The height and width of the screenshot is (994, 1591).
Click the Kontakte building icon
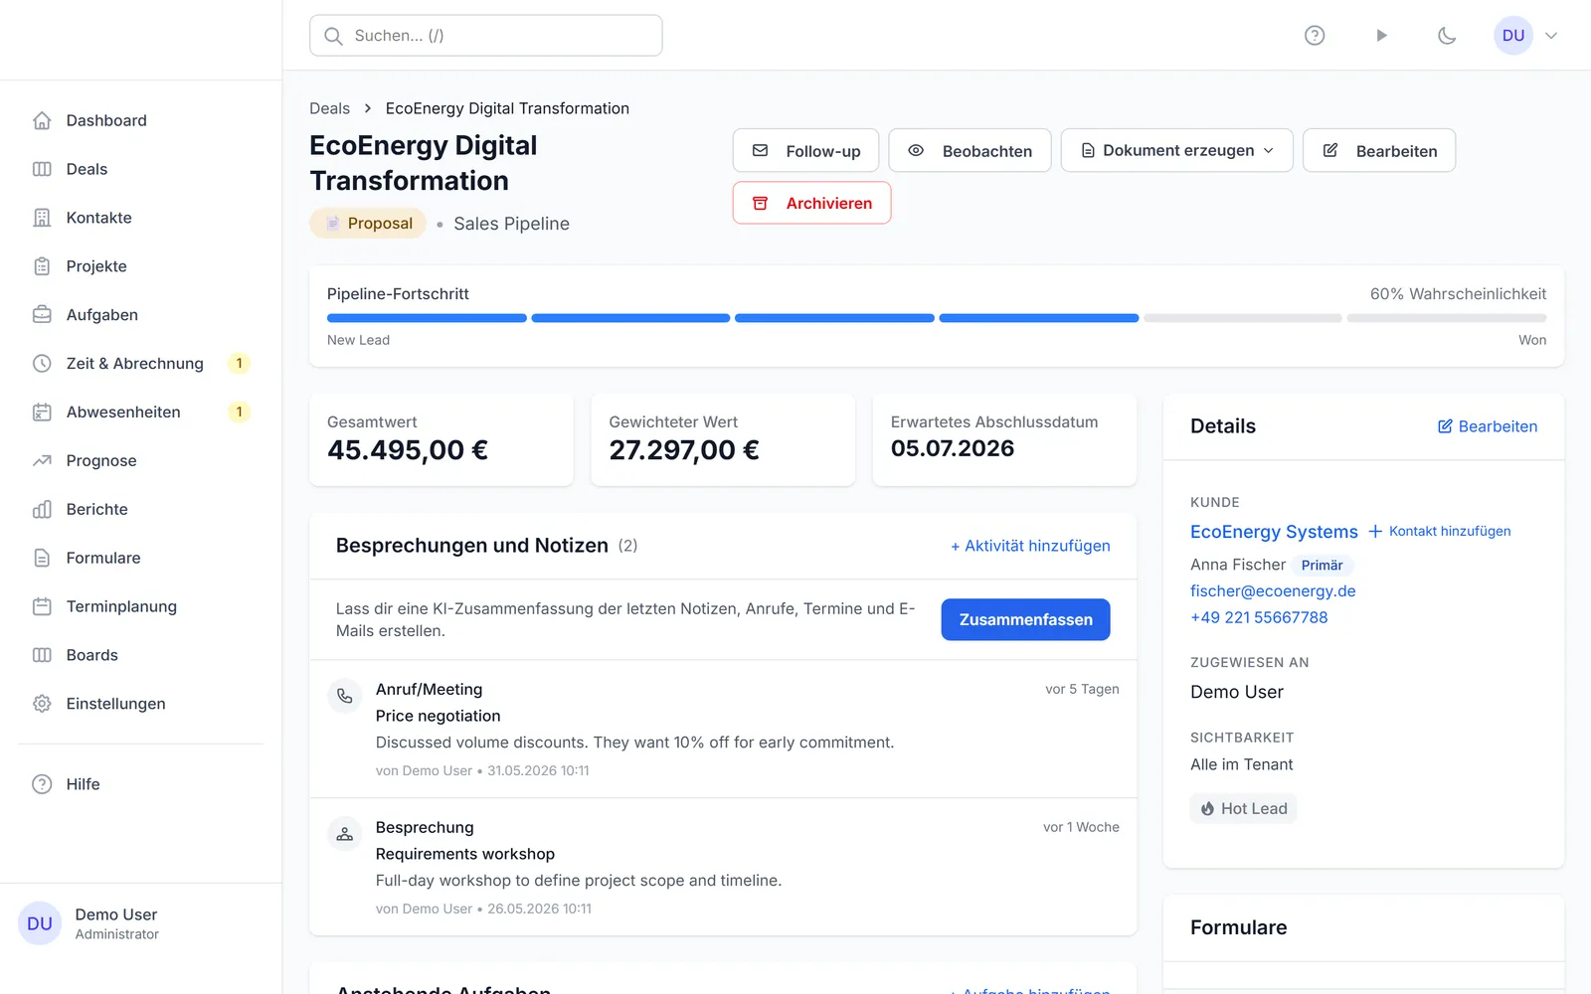(42, 218)
